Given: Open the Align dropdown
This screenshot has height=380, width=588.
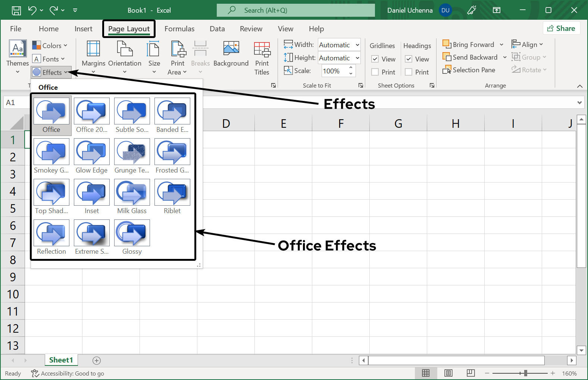Looking at the screenshot, I should click(527, 44).
